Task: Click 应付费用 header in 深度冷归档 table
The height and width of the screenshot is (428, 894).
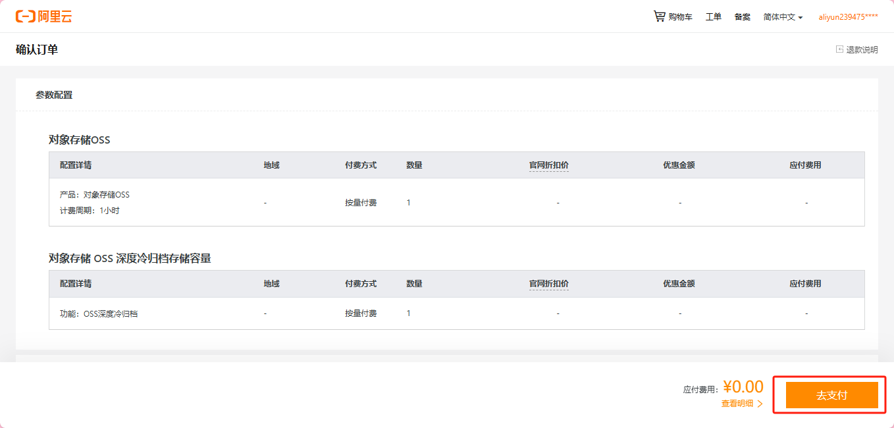Action: [x=806, y=284]
